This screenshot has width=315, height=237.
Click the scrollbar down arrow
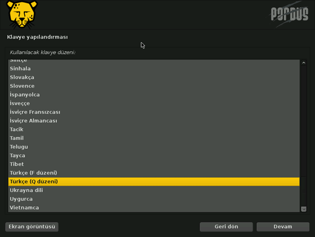click(304, 209)
